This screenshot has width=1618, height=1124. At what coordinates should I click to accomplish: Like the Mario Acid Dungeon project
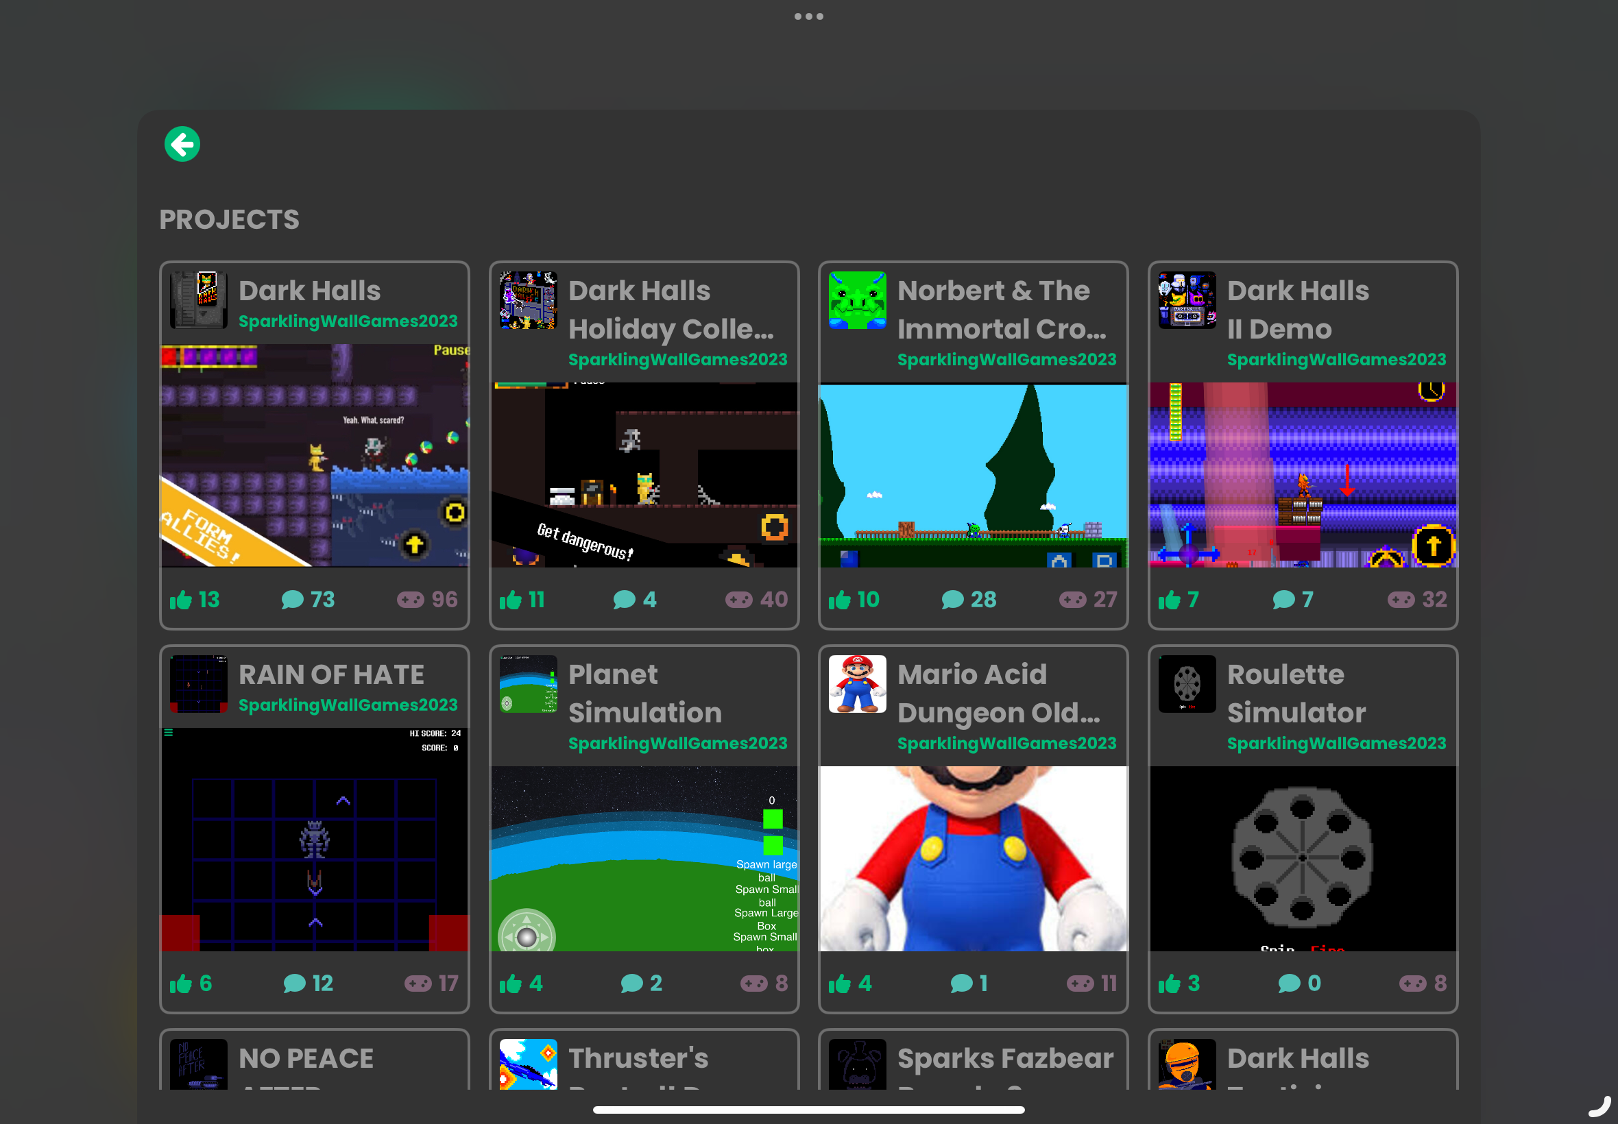click(840, 984)
